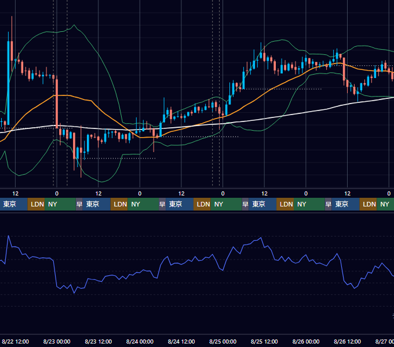Click the 8/22 12:00 date label
Image resolution: width=394 pixels, height=347 pixels.
15,341
